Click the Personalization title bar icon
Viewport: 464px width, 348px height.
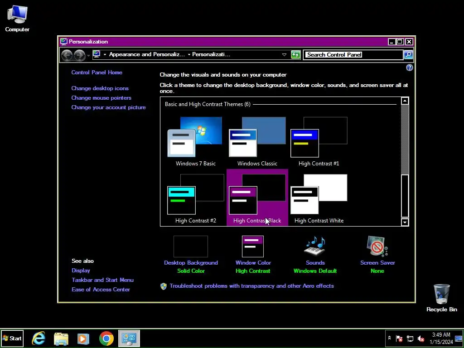63,42
